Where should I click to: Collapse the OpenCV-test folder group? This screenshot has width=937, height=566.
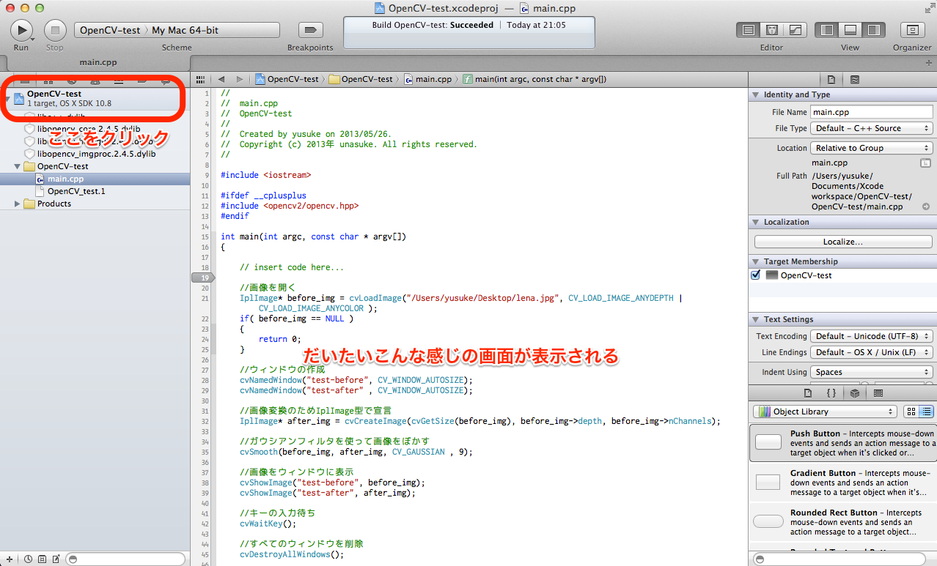(18, 166)
